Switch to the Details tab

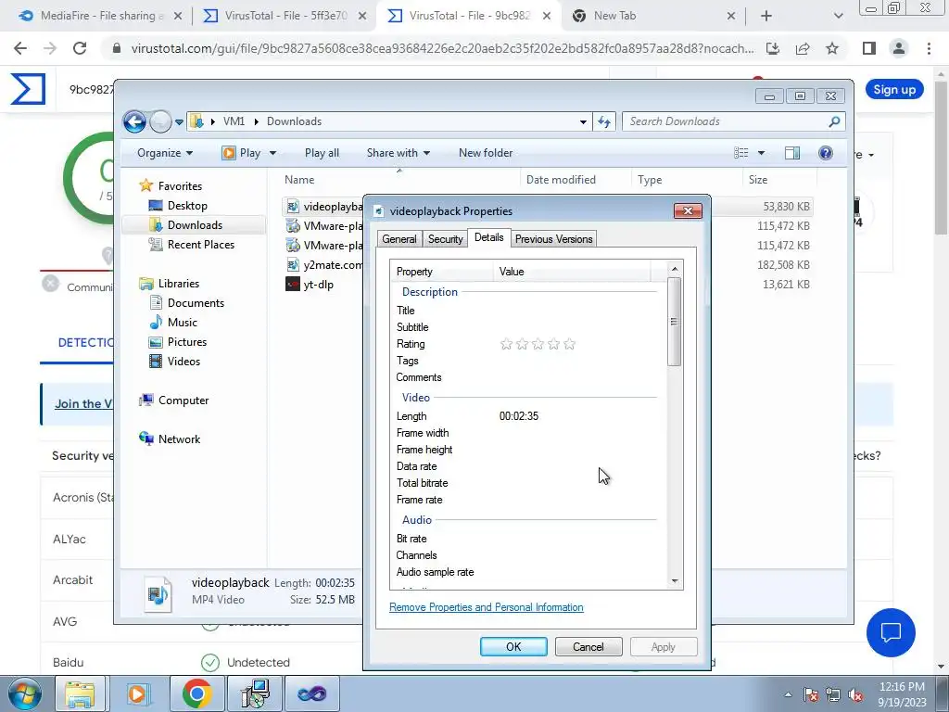489,237
